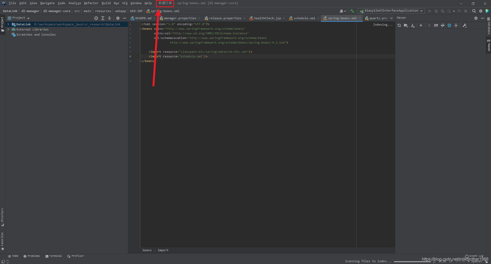Open Project panel gear options
491x264 pixels.
pyautogui.click(x=118, y=18)
